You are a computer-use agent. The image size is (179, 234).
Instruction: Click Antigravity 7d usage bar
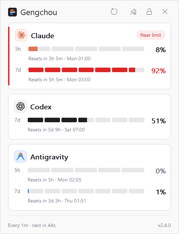tap(86, 191)
